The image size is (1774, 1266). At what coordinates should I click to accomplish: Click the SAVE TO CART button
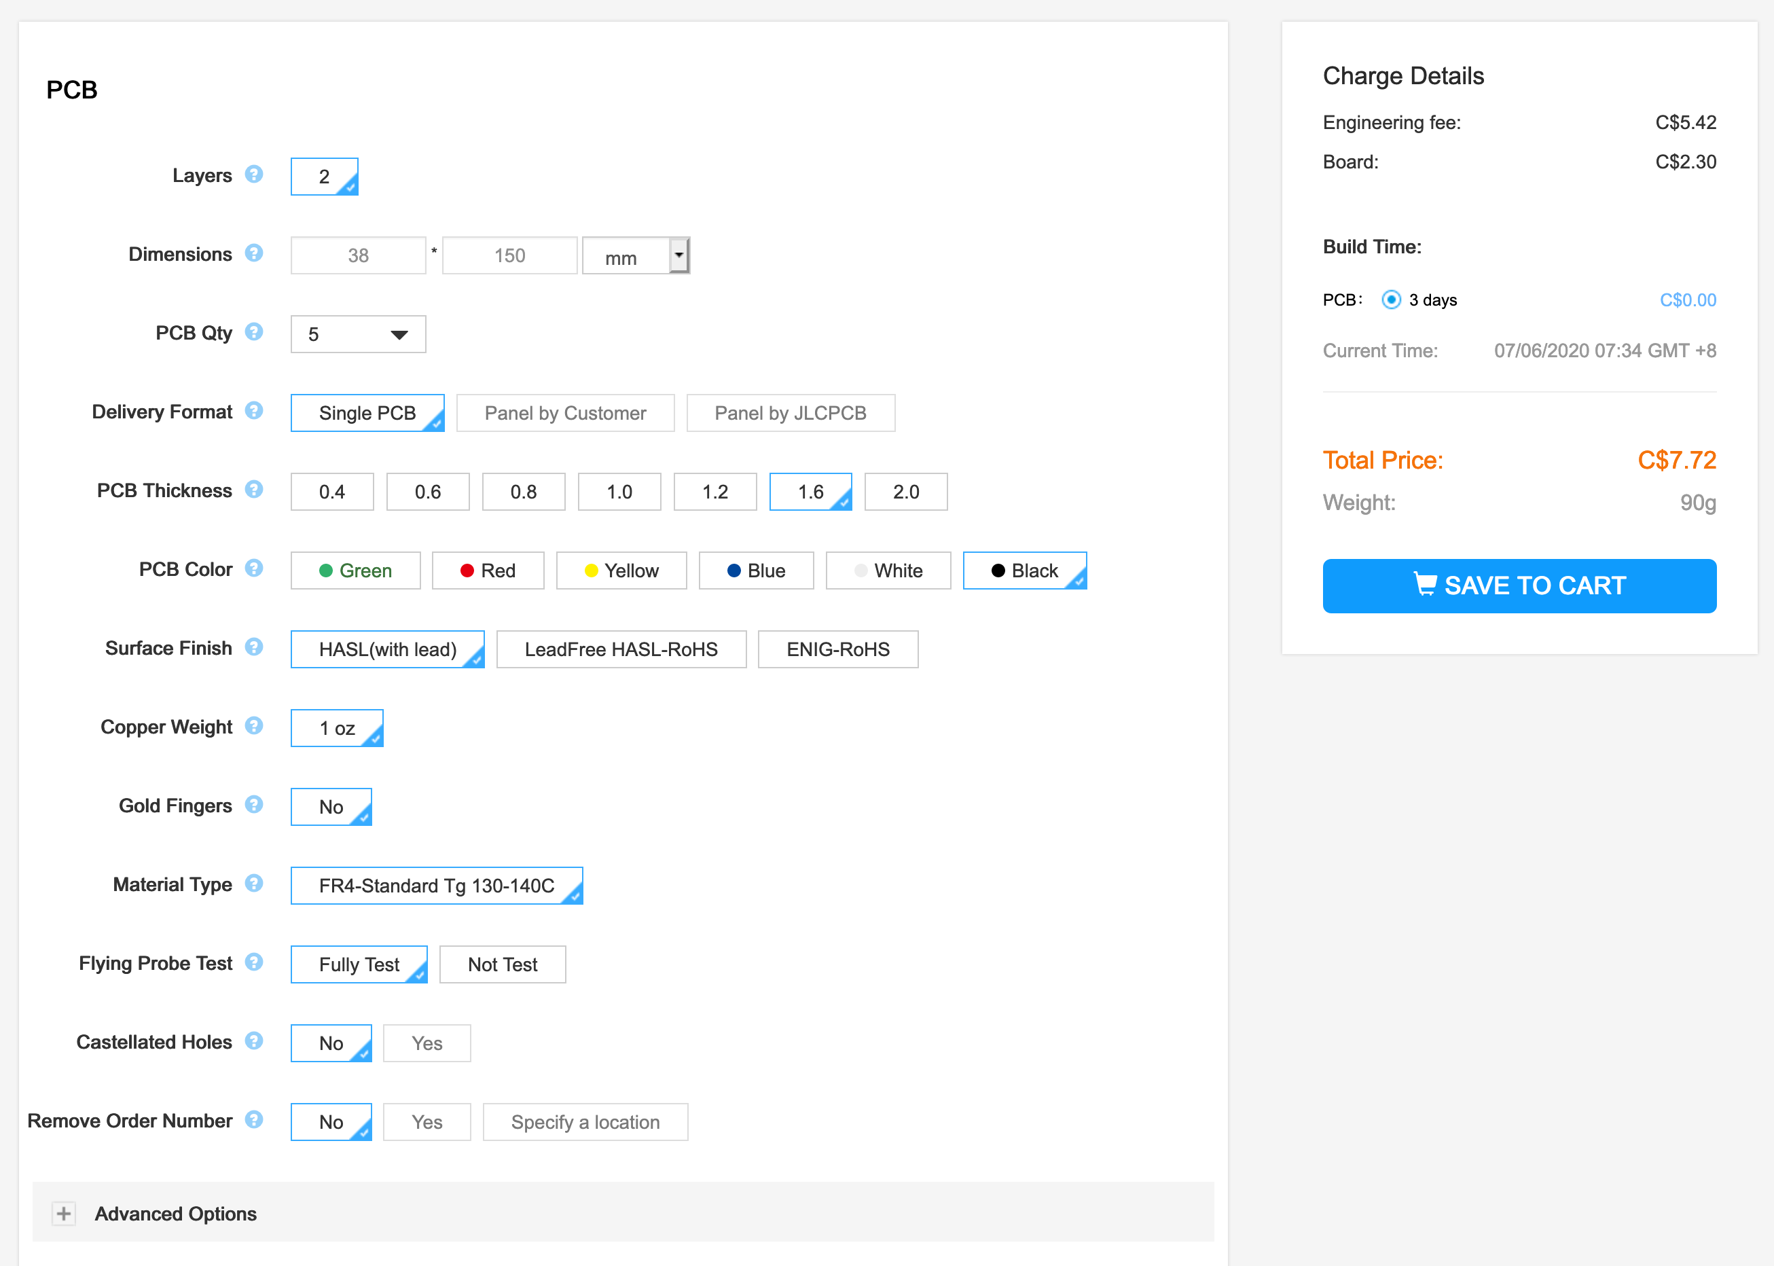pos(1519,586)
